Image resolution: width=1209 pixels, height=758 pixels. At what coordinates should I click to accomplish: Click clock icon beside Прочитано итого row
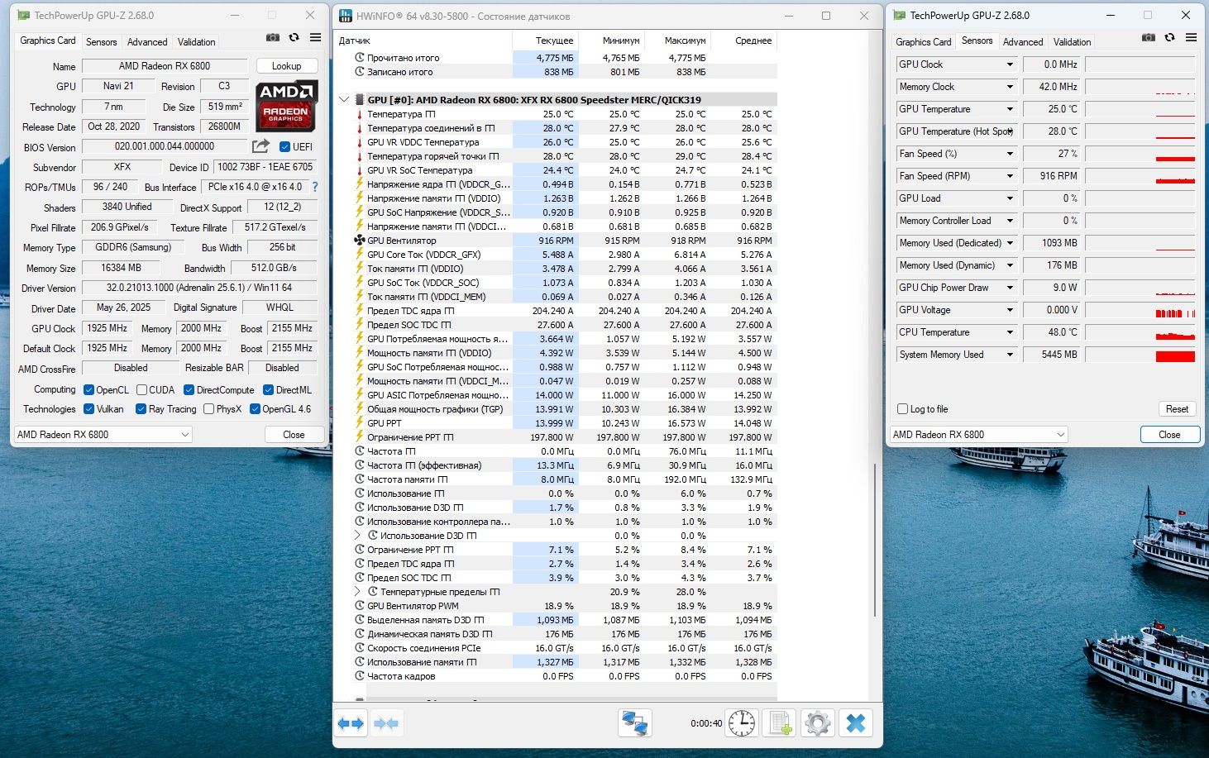(x=360, y=58)
